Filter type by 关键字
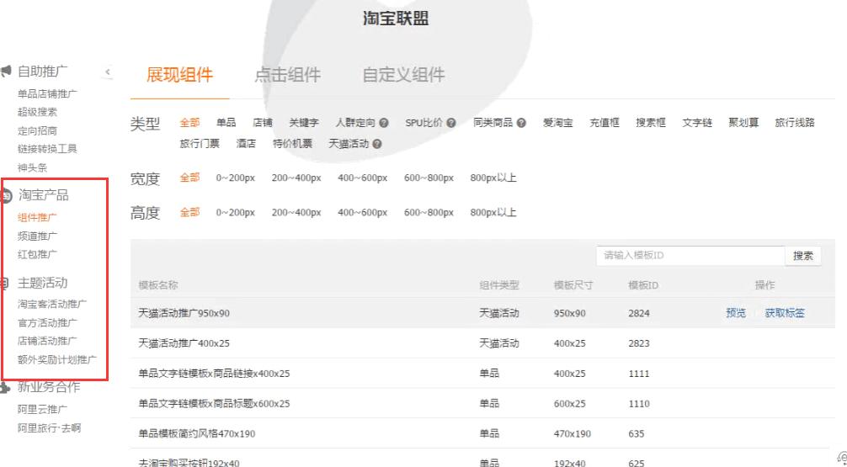Image resolution: width=847 pixels, height=467 pixels. [304, 123]
